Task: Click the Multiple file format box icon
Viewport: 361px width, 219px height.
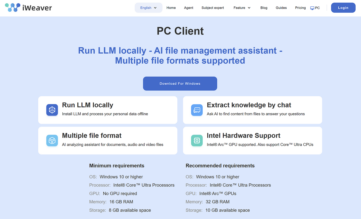Action: coord(52,140)
